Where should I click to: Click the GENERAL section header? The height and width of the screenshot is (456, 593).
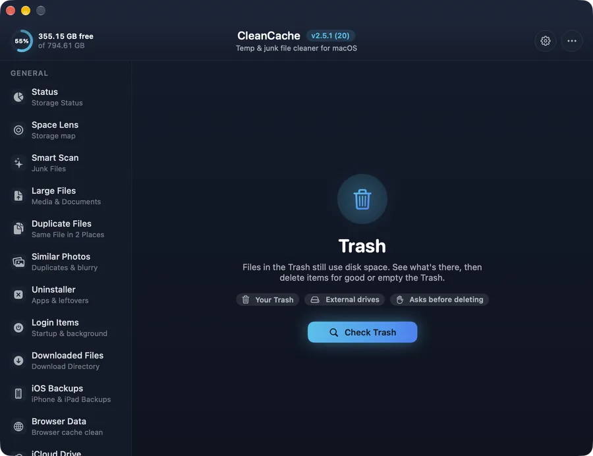[29, 73]
